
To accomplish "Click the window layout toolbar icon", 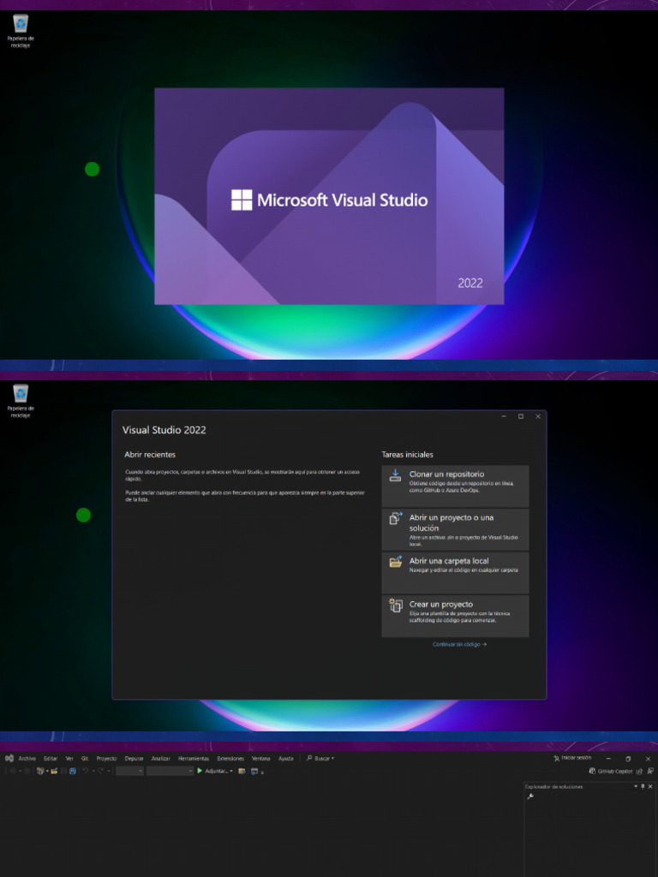I will tap(254, 772).
